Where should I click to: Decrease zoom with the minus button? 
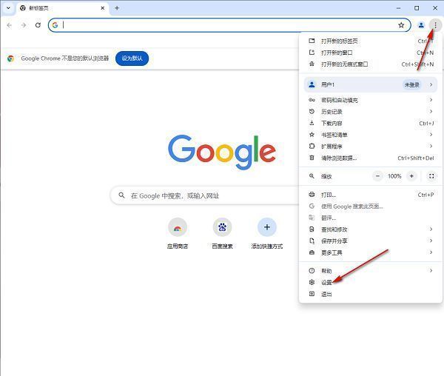pyautogui.click(x=377, y=176)
